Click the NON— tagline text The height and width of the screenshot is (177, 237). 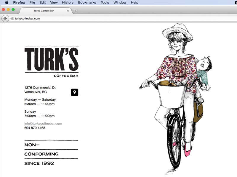pos(32,145)
